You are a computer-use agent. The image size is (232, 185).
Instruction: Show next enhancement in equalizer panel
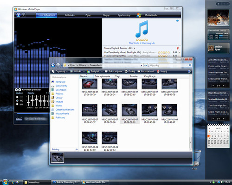coord(19,90)
